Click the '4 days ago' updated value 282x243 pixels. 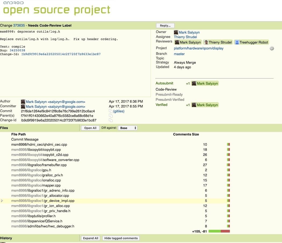tap(182, 67)
